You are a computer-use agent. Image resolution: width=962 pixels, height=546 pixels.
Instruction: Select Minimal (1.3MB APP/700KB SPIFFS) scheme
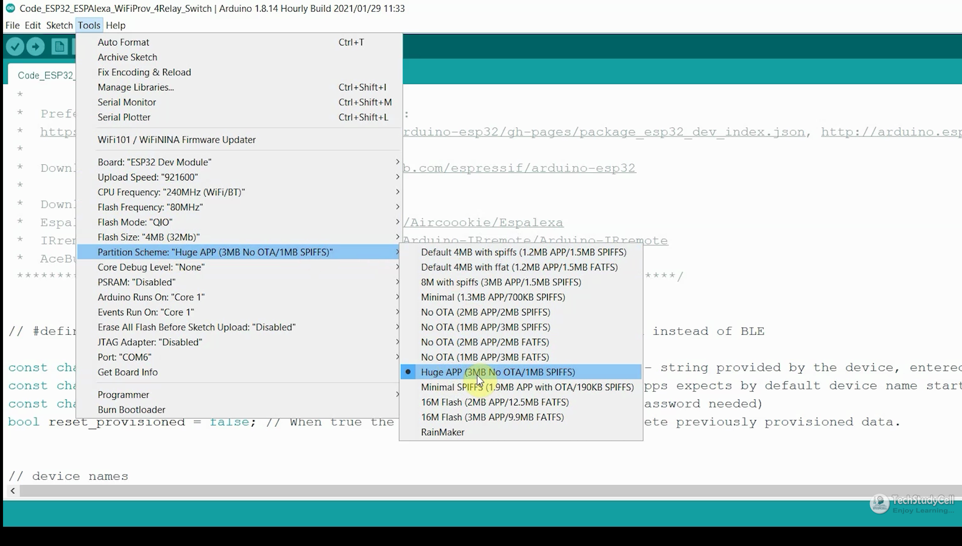[493, 297]
